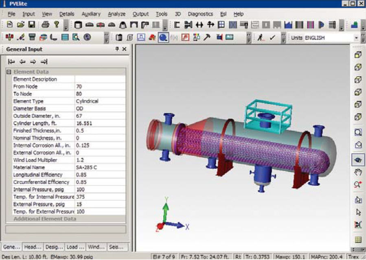The width and height of the screenshot is (366, 260).
Task: Click the checkmark icon in toolbar
Action: [x=272, y=37]
